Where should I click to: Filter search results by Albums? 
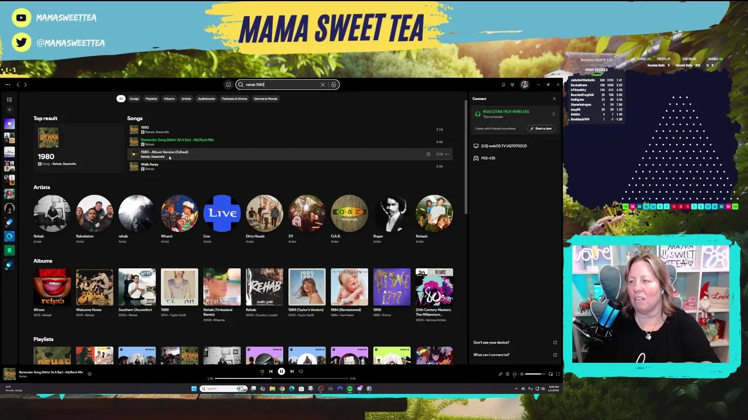coord(169,99)
